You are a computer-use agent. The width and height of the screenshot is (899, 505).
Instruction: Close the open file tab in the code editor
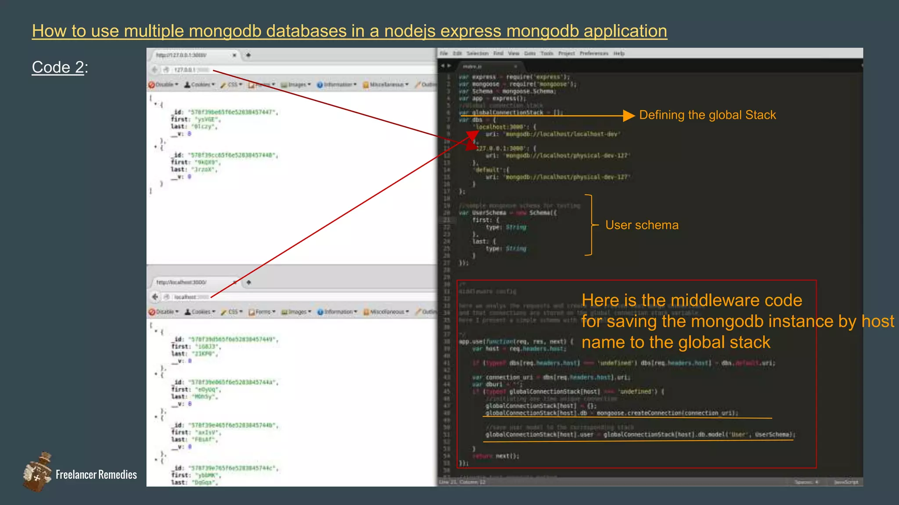point(516,67)
